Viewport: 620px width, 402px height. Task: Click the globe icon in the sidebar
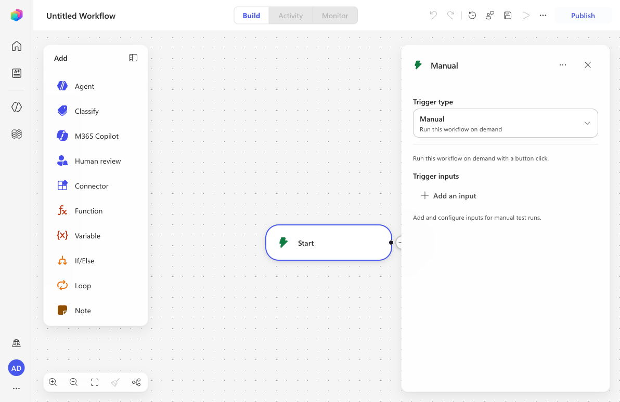16,343
